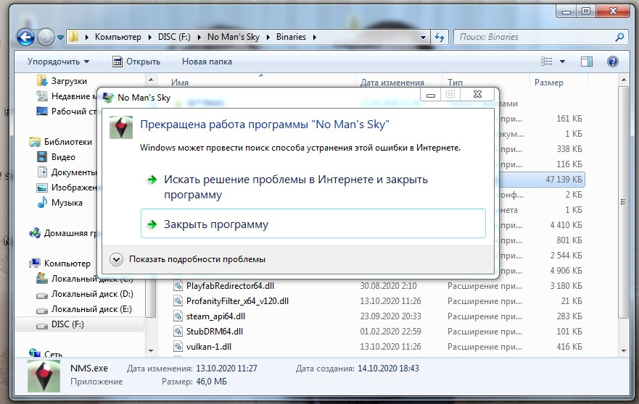Screen dimensions: 639x404
Task: Click the Музыка note icon
Action: tap(42, 202)
